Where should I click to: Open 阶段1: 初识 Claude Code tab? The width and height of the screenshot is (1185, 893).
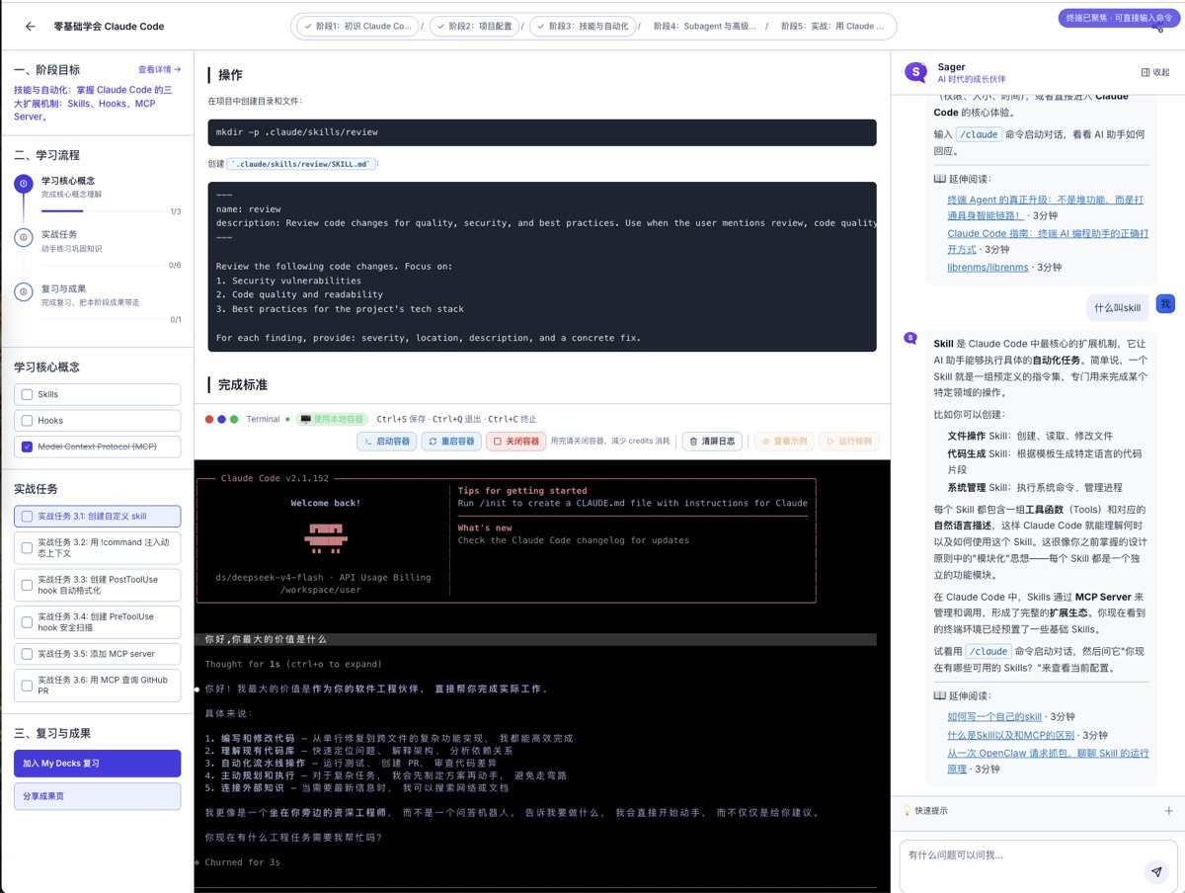(x=356, y=27)
